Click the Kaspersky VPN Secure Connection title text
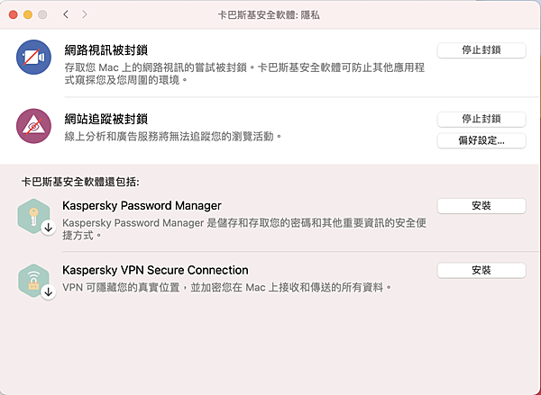541x395 pixels. point(155,270)
